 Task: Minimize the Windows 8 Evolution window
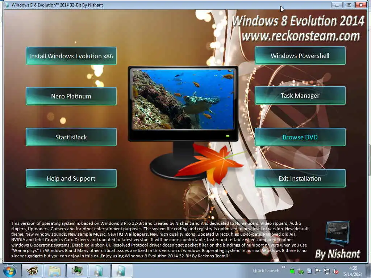[x=337, y=5]
